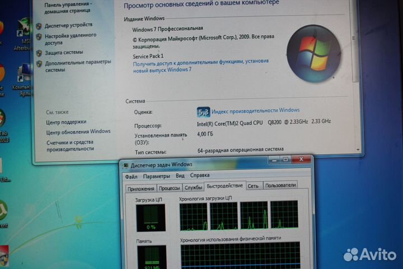Click the shield icon beside Дополнительные параметры системы

coord(39,63)
